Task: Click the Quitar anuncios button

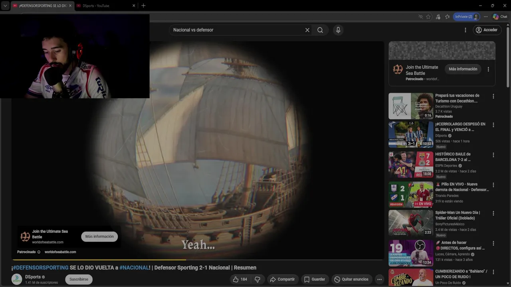Action: coord(351,279)
